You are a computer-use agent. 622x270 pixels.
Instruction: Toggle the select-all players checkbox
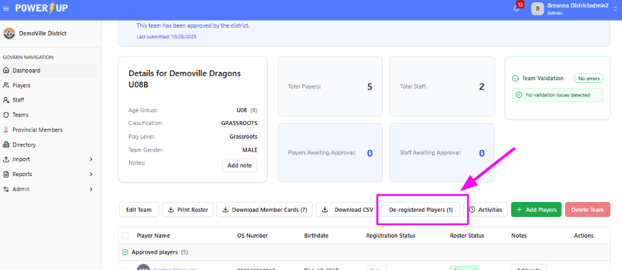pyautogui.click(x=125, y=236)
